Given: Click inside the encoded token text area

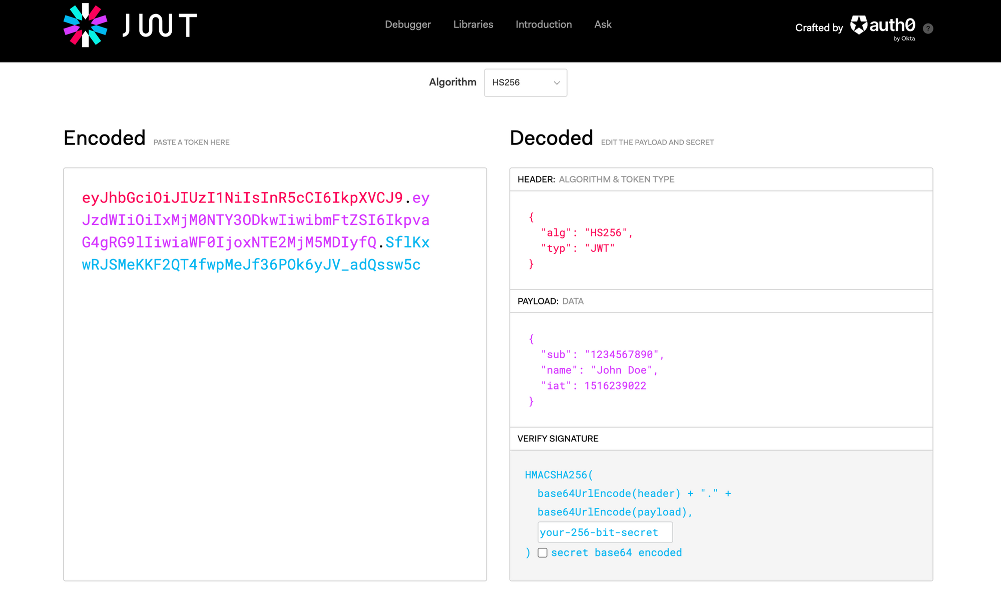Looking at the screenshot, I should point(275,400).
